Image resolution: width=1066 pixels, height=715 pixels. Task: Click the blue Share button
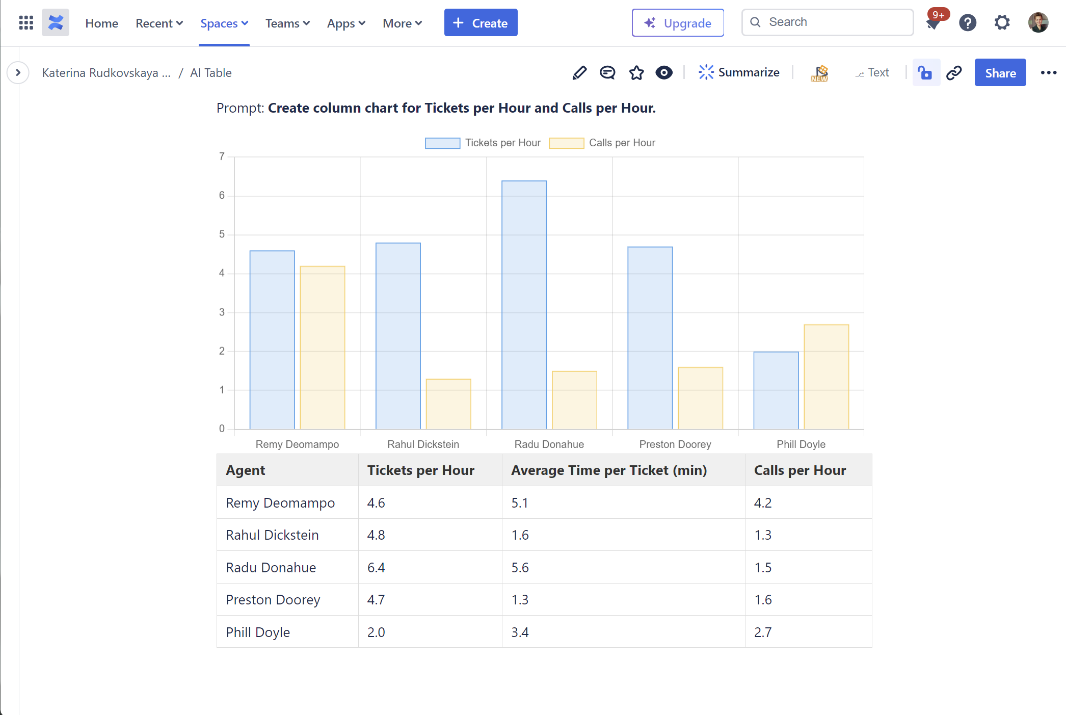(1000, 73)
